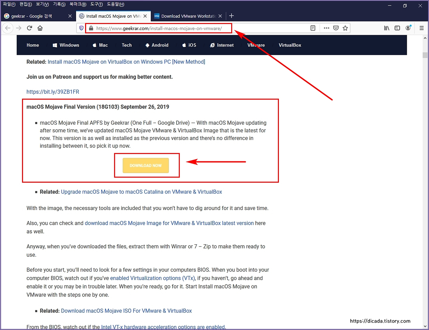Show sidebars icon in toolbar
The image size is (429, 330).
coord(397,28)
